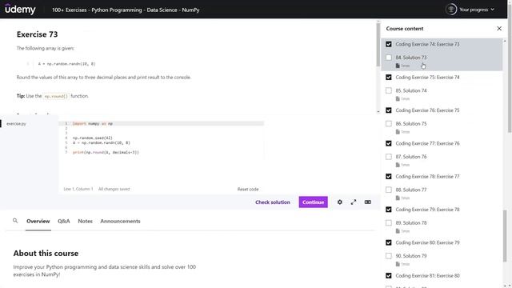The width and height of the screenshot is (512, 288).
Task: Click document icon under Solution 74
Action: (x=398, y=98)
